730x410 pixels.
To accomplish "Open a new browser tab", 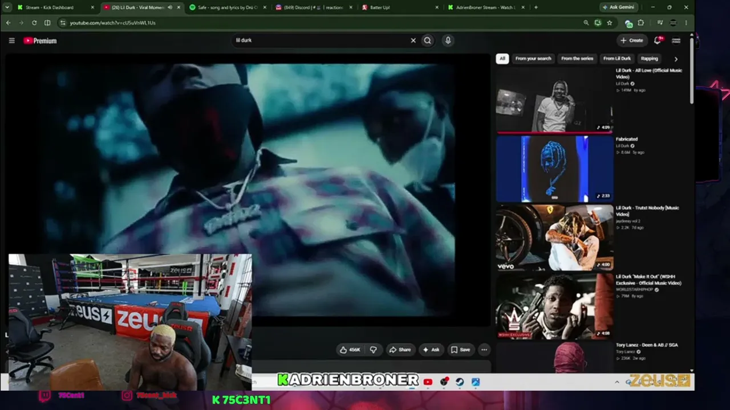I will click(536, 7).
